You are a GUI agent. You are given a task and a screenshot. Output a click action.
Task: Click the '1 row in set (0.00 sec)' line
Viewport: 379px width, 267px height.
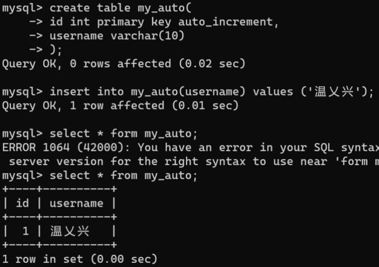[80, 259]
